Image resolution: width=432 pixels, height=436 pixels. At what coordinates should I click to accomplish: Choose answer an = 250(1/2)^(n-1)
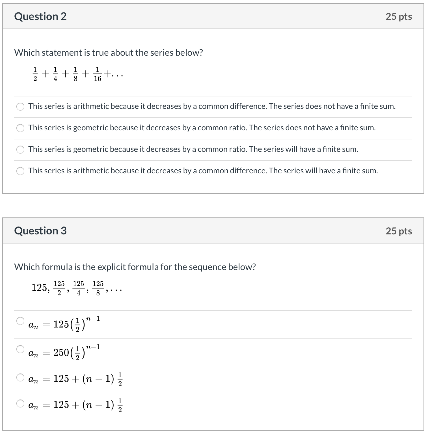(x=20, y=349)
